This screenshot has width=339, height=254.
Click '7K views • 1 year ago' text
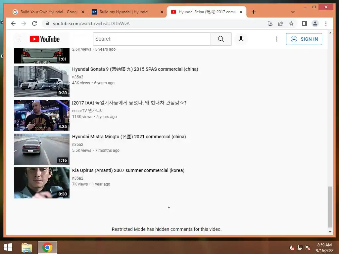(x=91, y=184)
